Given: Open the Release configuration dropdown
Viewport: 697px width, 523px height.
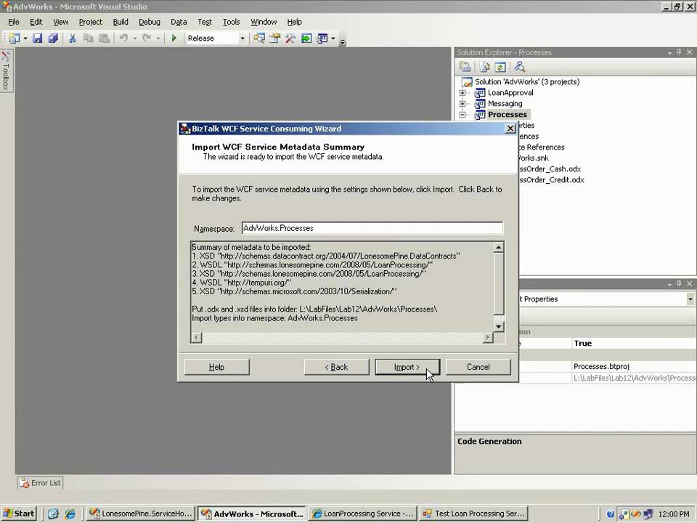Looking at the screenshot, I should [242, 38].
